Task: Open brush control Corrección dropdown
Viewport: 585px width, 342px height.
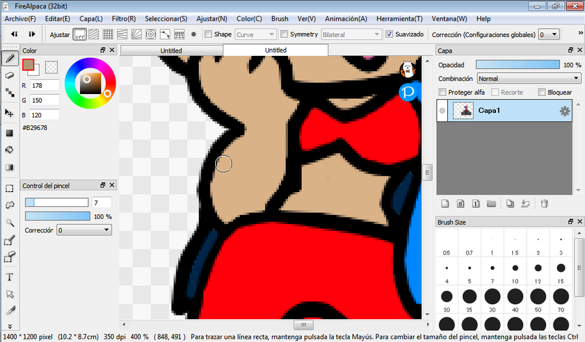Action: [x=84, y=230]
